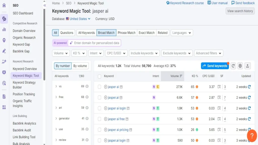
Task: Check the jasper ai free row checkbox
Action: [99, 119]
